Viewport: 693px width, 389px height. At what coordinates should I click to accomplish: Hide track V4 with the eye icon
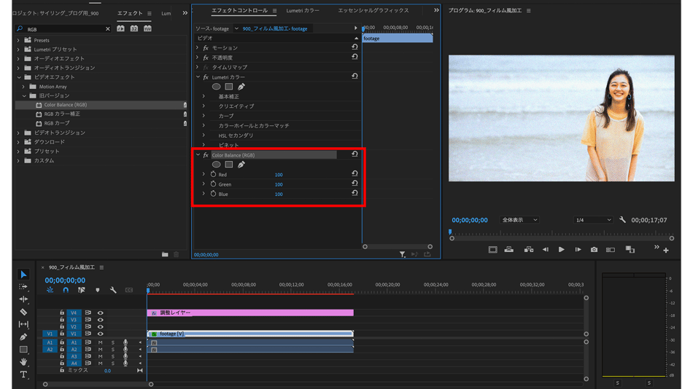[100, 313]
